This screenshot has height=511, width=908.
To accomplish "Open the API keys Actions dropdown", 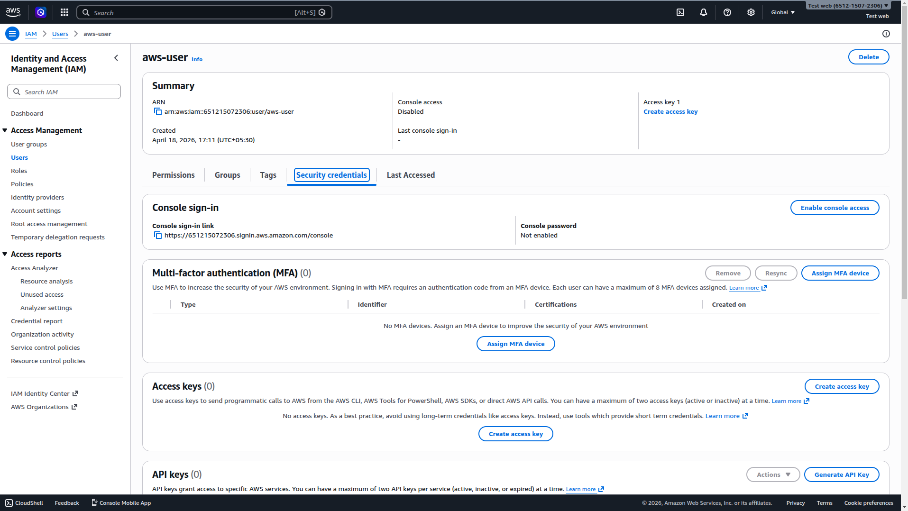I will pyautogui.click(x=773, y=474).
